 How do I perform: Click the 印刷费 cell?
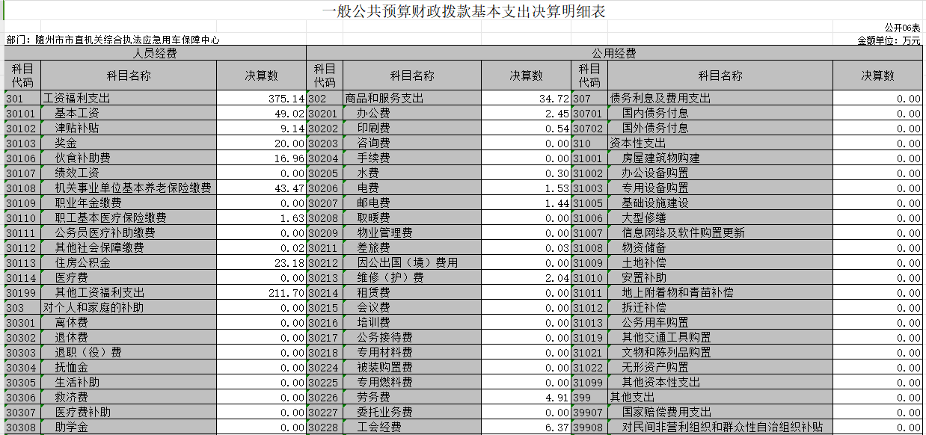(411, 128)
